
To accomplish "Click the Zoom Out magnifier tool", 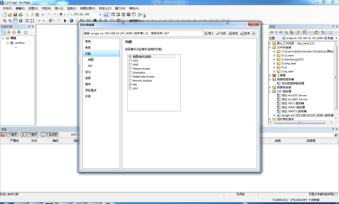I will click(x=10, y=21).
